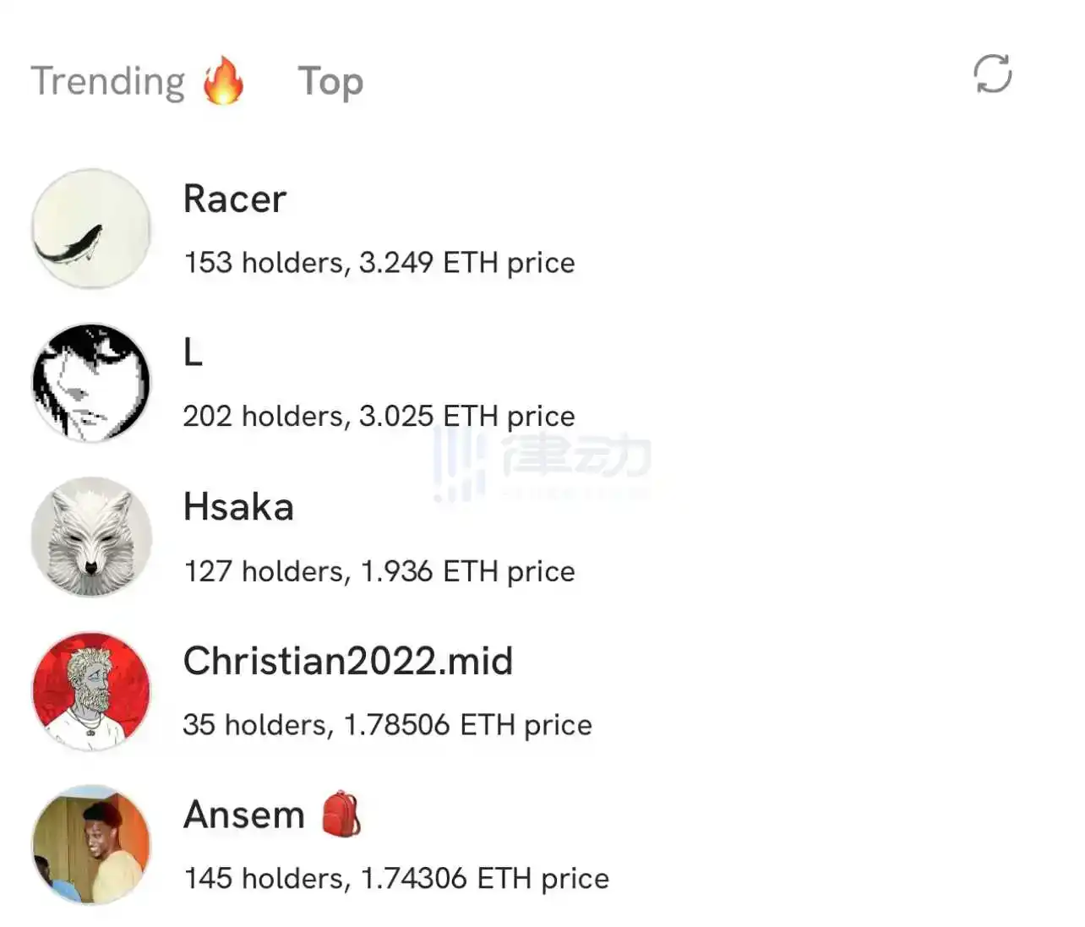
Task: Open Hsaka's white wolf avatar
Action: coord(91,537)
